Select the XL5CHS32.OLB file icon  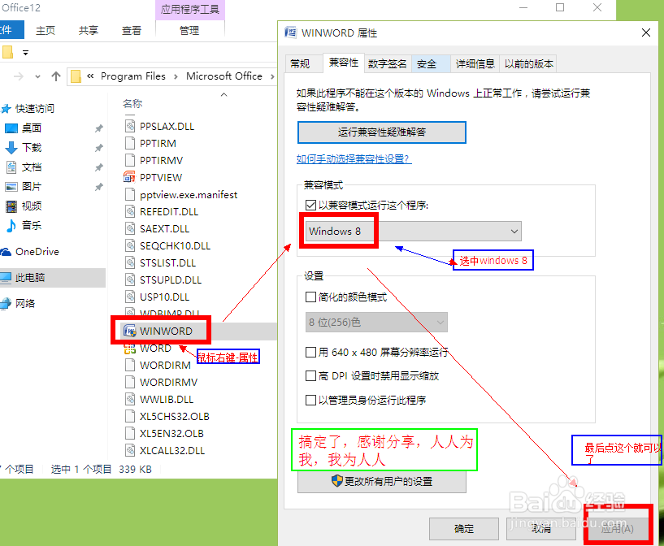coord(130,416)
